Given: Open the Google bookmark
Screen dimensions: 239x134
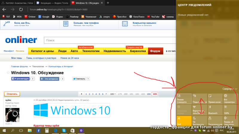Looking at the screenshot, I should 44,17.
